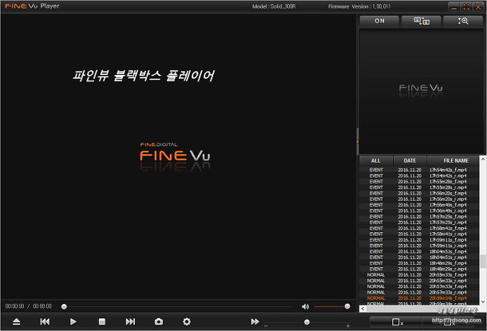Take a snapshot with camera icon

coord(159,321)
